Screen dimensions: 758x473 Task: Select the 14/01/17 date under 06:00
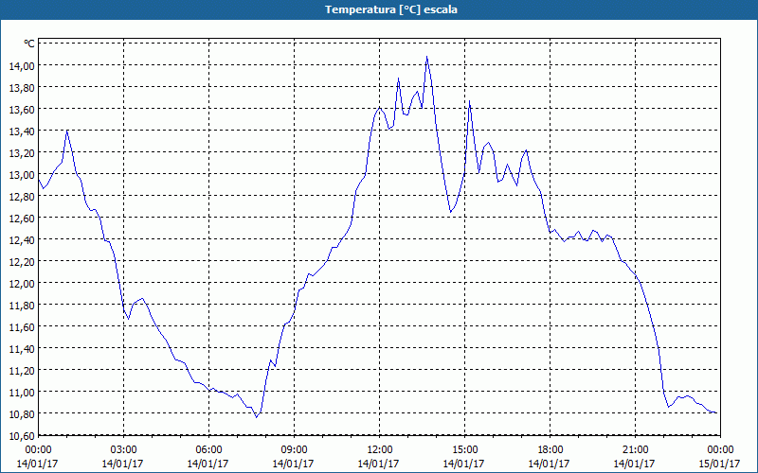point(208,464)
